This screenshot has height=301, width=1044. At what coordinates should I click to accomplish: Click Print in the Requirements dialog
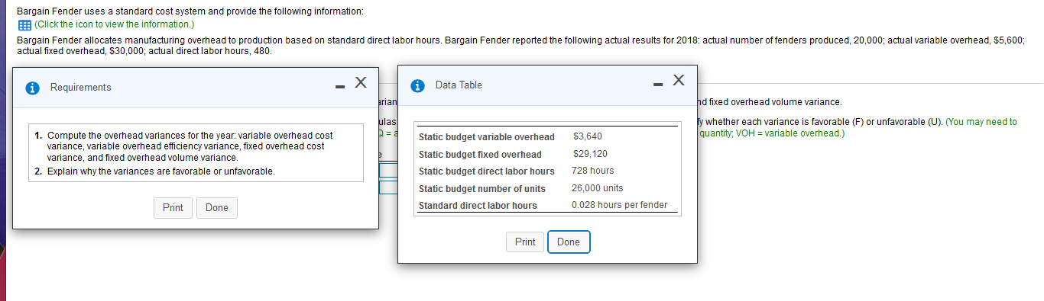173,207
